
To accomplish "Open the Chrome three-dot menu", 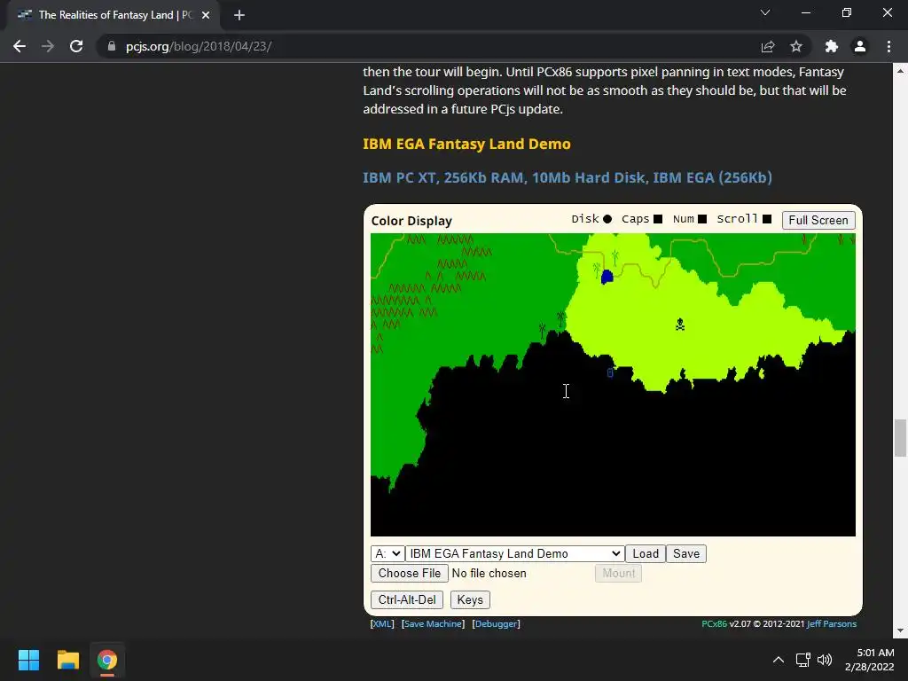I will coord(888,46).
